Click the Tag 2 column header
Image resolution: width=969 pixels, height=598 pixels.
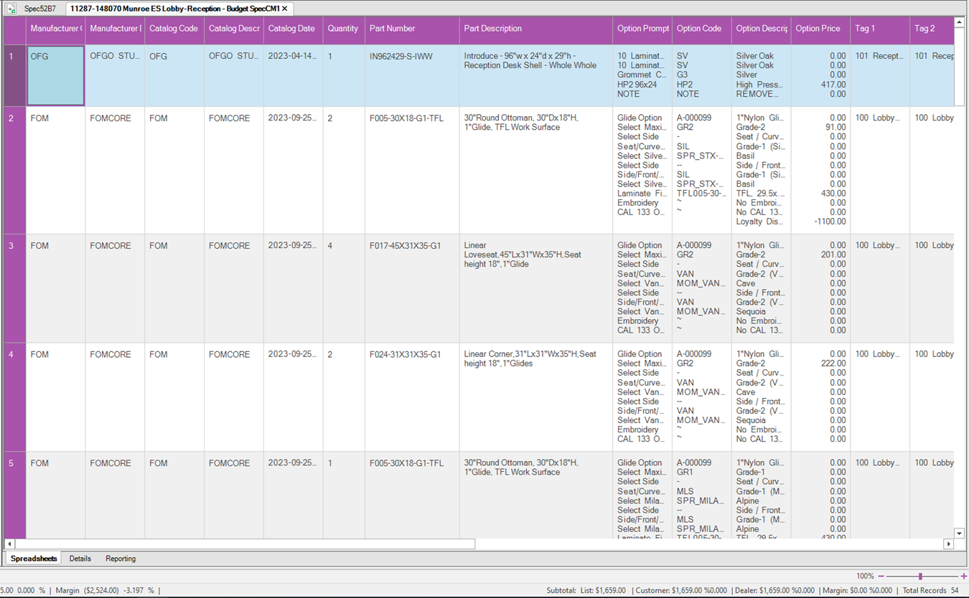(x=932, y=29)
